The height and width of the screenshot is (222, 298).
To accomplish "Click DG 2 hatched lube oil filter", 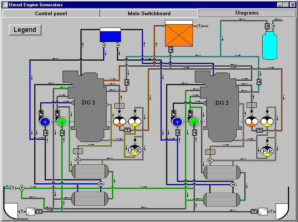I will point(210,152).
